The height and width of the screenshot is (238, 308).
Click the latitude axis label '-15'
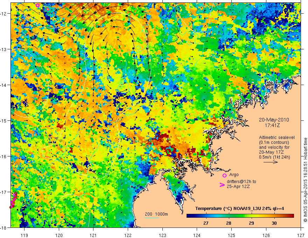pos(4,120)
